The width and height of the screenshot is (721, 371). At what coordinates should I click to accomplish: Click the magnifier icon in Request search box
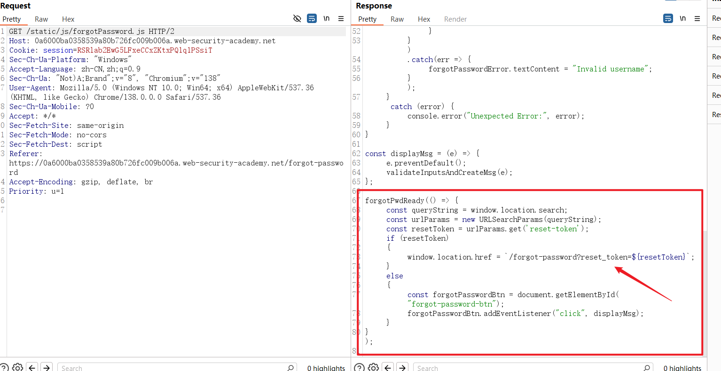(x=291, y=368)
